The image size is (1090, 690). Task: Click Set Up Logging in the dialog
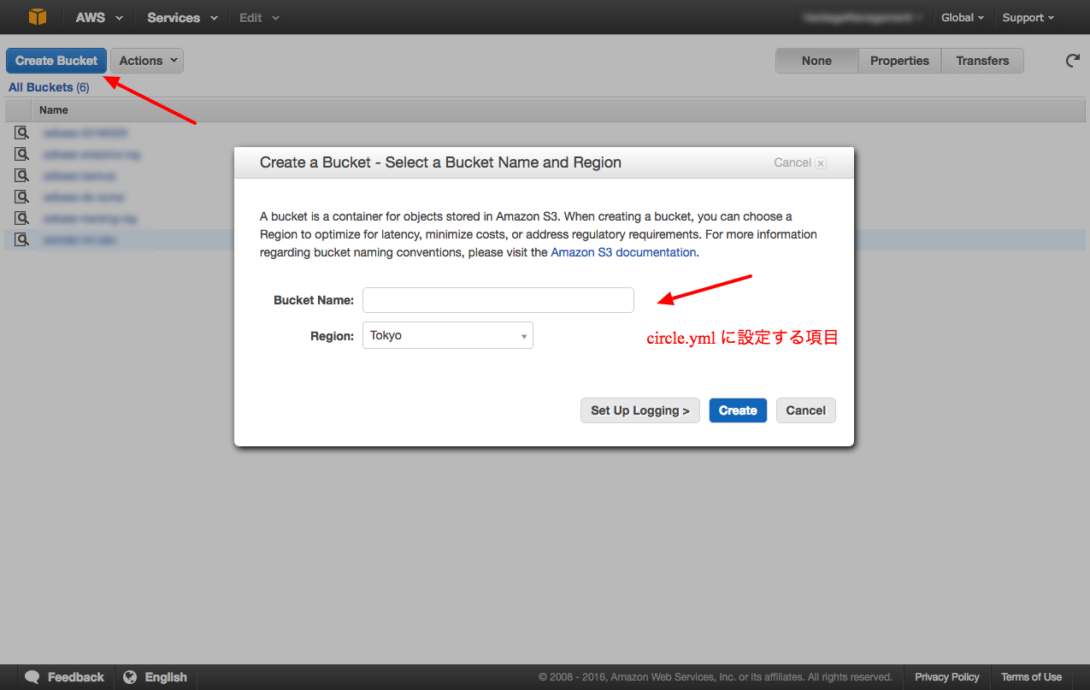pyautogui.click(x=639, y=410)
